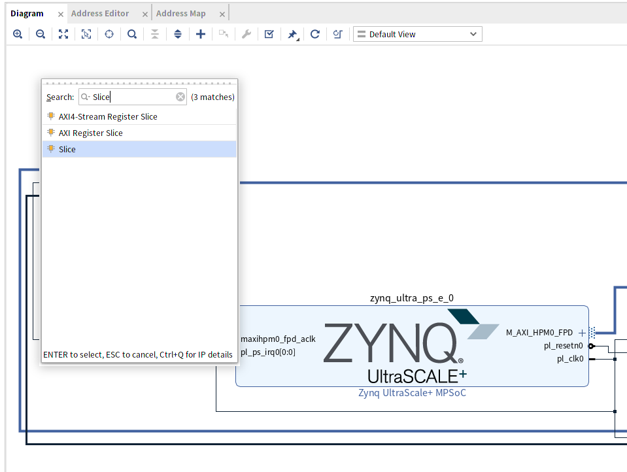This screenshot has height=472, width=627.
Task: Switch to the Address Map tab
Action: tap(180, 14)
